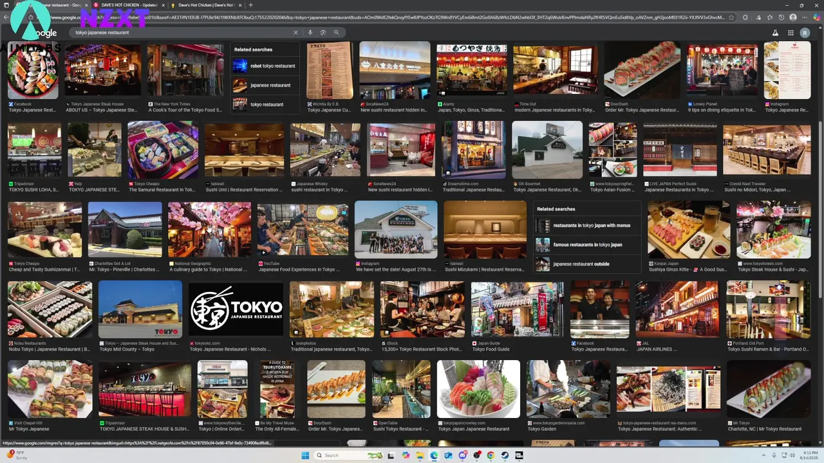Open Google Chrome from the taskbar

tap(491, 455)
